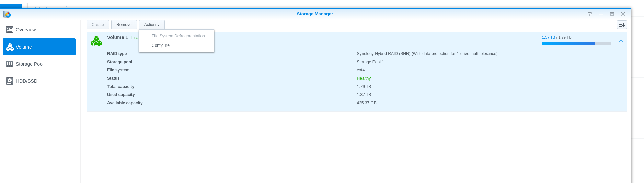Click the Storage Pool 1 value
The height and width of the screenshot is (183, 644).
[370, 62]
